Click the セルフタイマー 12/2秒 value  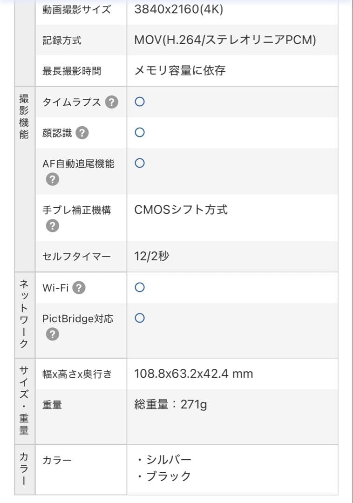pos(151,257)
